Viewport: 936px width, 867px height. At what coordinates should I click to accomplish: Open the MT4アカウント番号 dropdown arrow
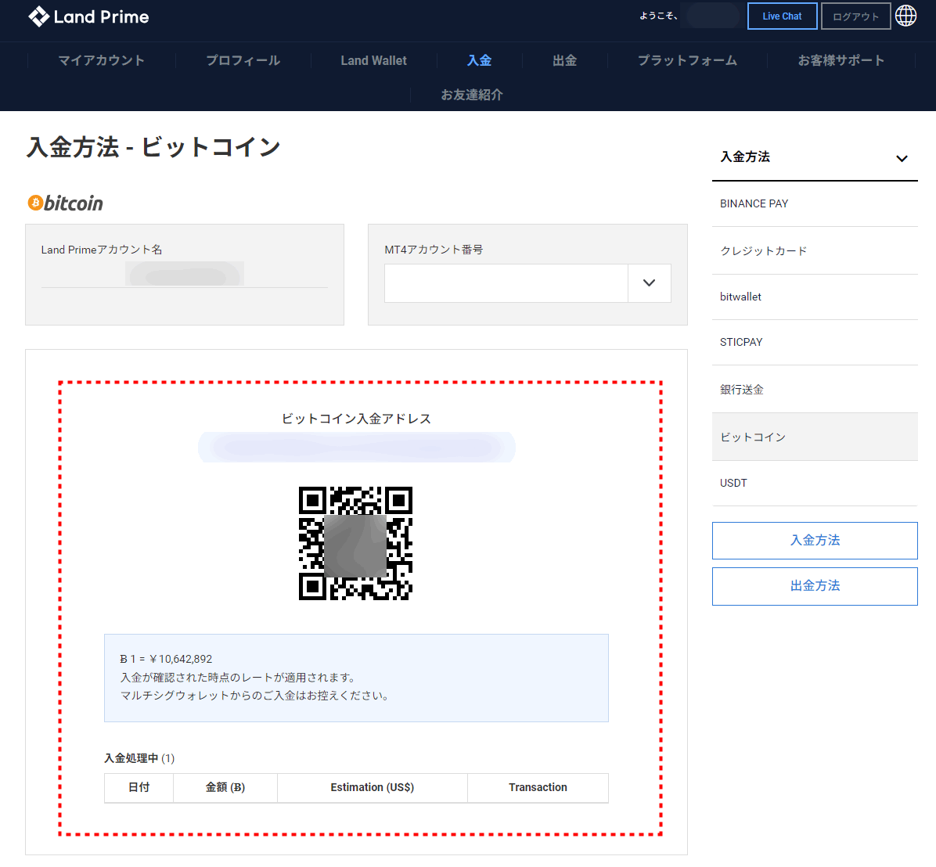click(x=649, y=282)
